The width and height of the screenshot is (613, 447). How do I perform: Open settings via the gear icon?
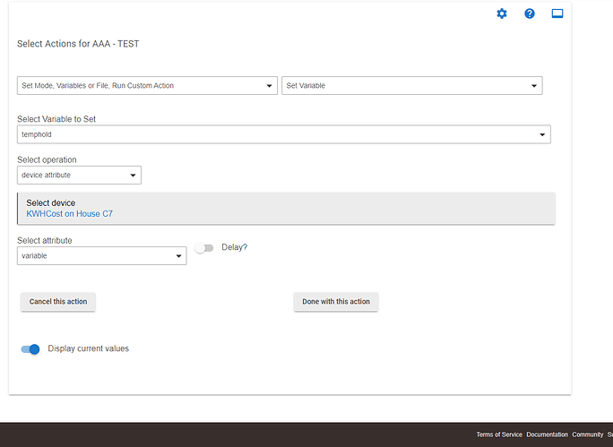tap(502, 13)
